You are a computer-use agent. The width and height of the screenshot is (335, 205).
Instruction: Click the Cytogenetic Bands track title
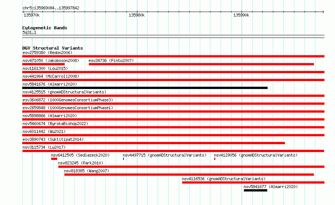(45, 28)
